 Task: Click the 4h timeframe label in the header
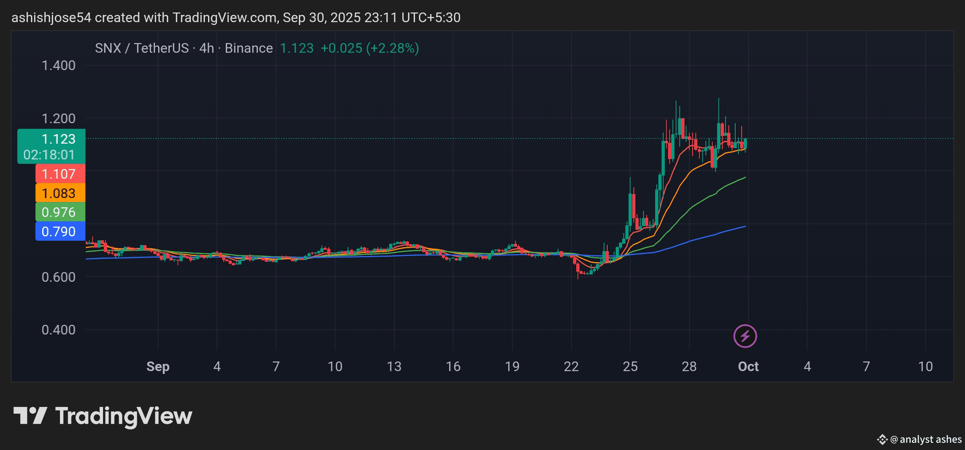click(206, 48)
